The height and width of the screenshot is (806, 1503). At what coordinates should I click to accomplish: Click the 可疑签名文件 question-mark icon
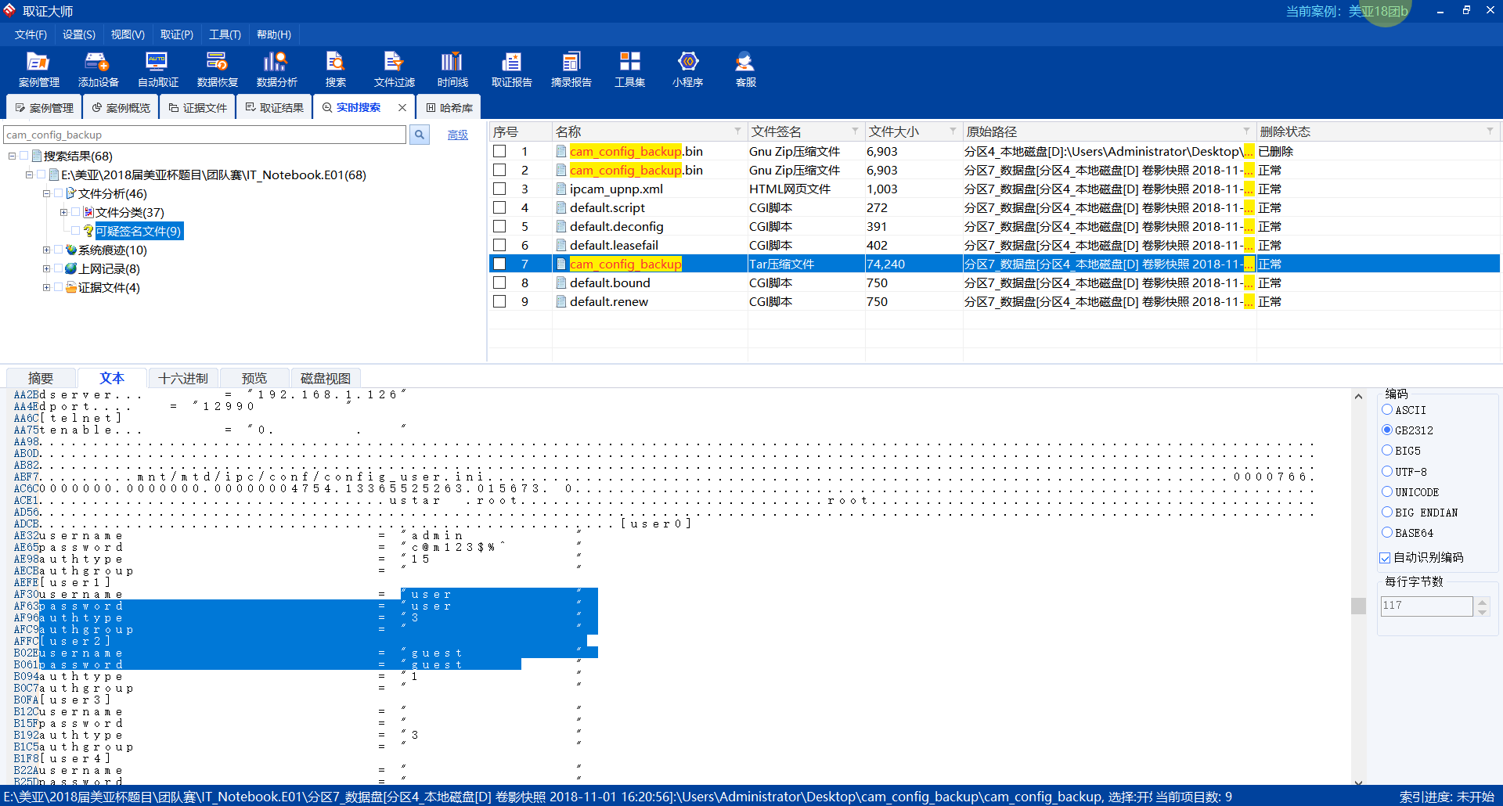[x=88, y=231]
